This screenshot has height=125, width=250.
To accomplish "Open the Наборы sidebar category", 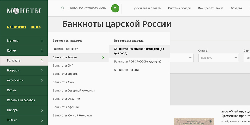I will coord(24,110).
